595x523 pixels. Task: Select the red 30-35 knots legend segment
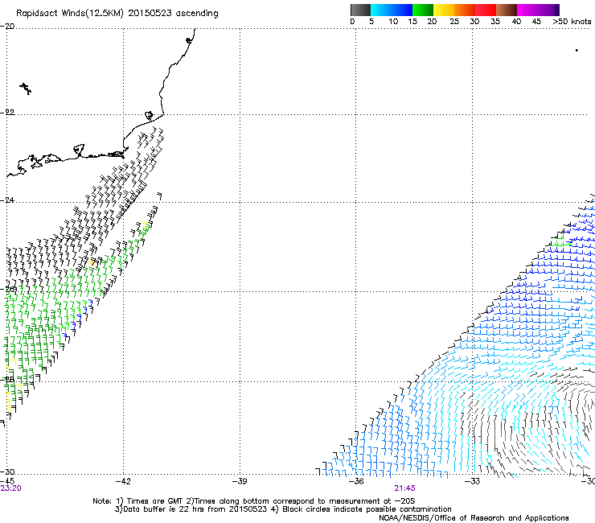(486, 10)
